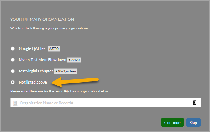Click the YOUR PRIMARY ORGANIZATION heading
This screenshot has width=210, height=132.
[x=42, y=19]
